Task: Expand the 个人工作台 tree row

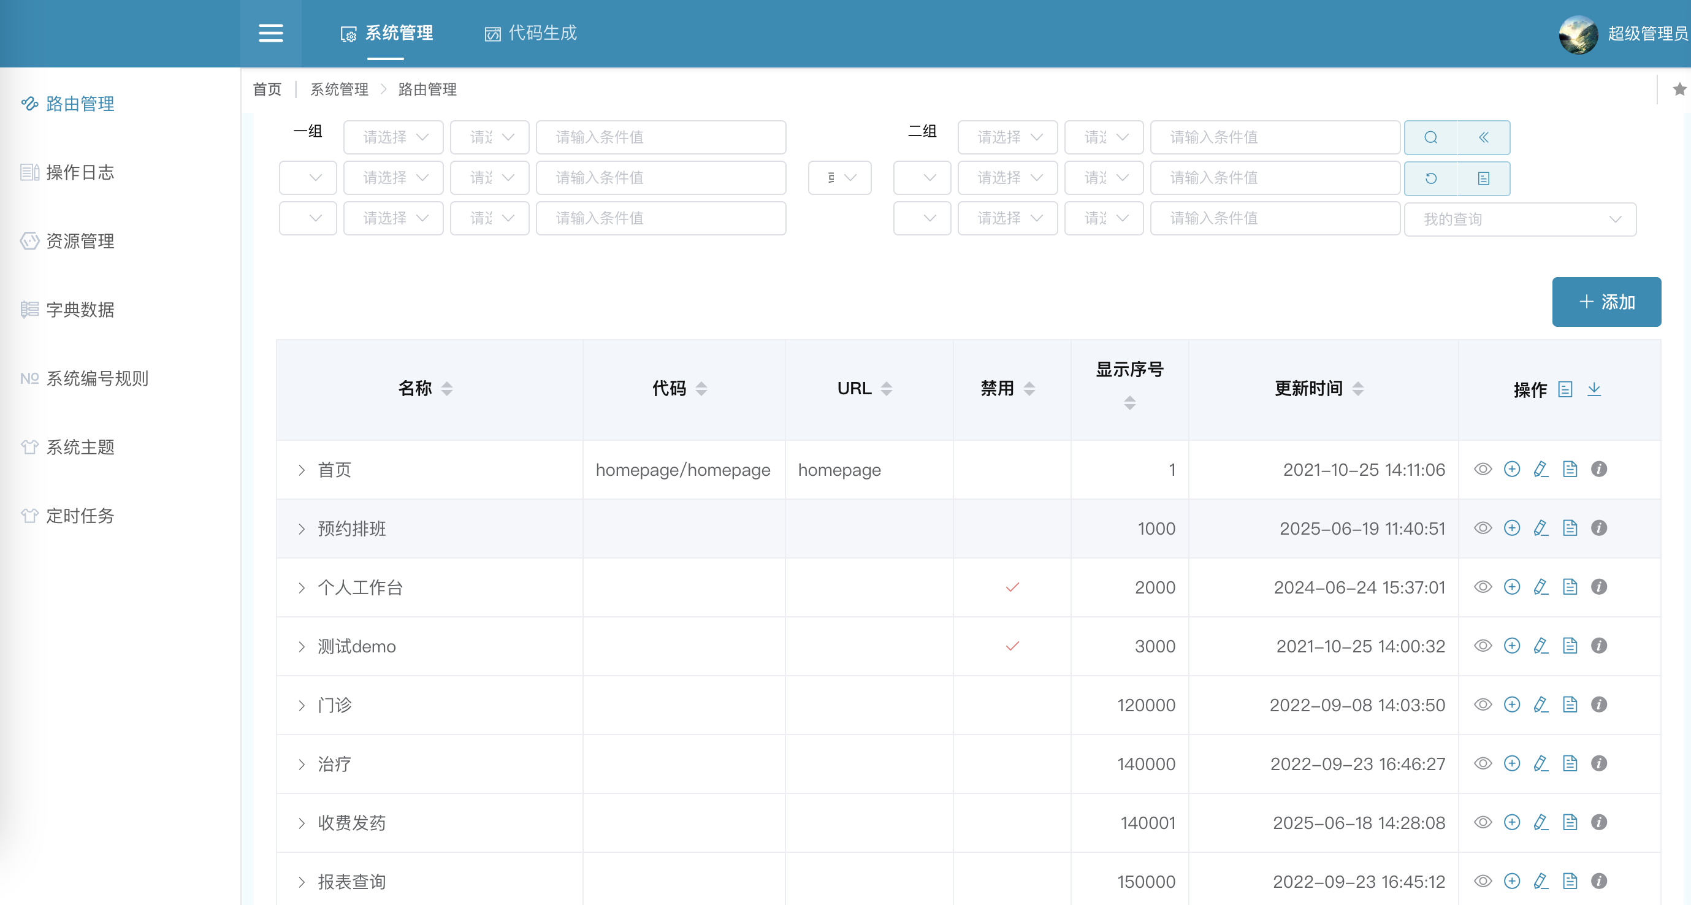Action: pos(301,587)
